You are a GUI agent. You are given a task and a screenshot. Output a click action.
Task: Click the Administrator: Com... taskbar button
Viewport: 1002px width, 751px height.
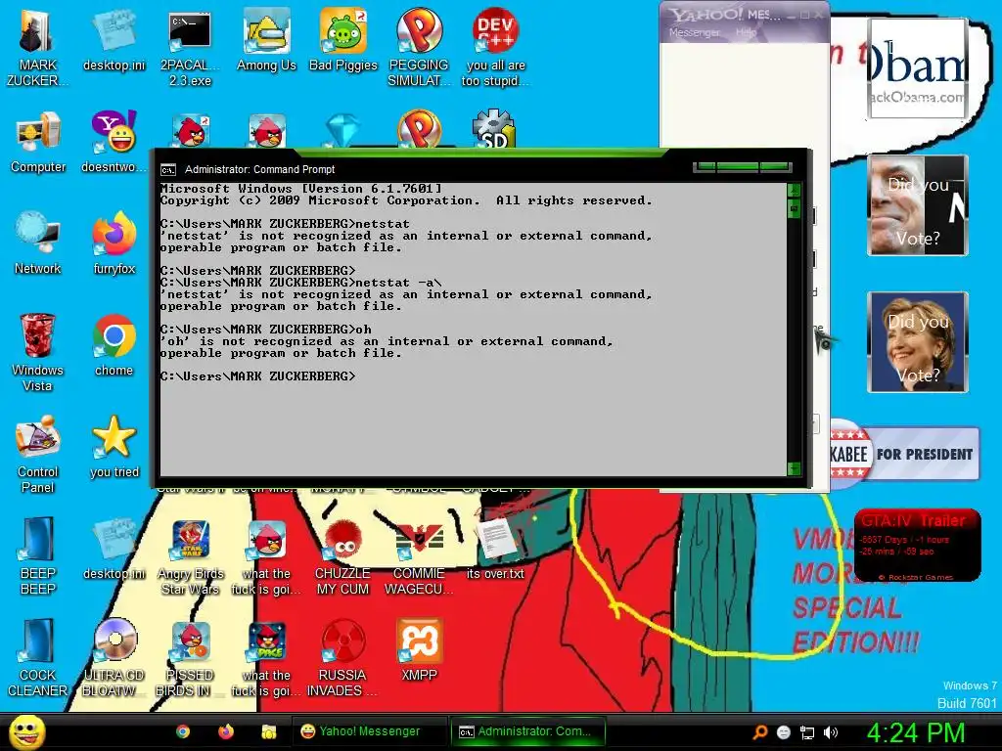click(529, 731)
